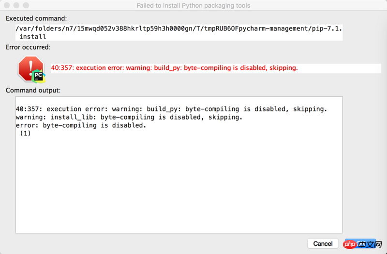Click the 'Command output:' label
This screenshot has height=254, width=387.
(33, 90)
